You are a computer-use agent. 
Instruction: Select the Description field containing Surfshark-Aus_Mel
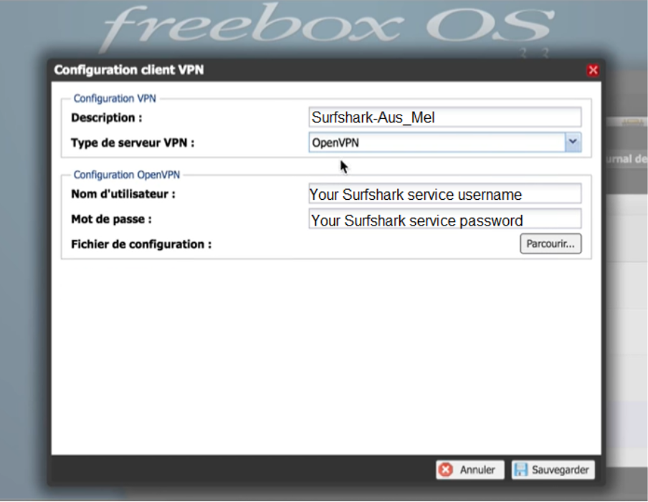point(444,117)
